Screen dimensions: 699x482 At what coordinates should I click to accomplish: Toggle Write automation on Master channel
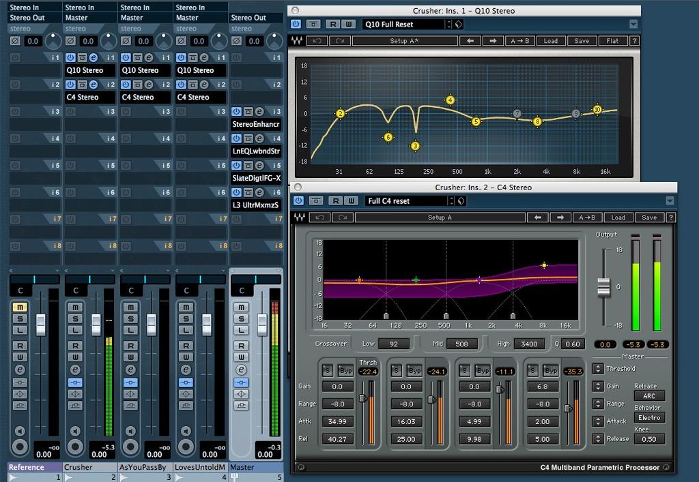(x=241, y=357)
